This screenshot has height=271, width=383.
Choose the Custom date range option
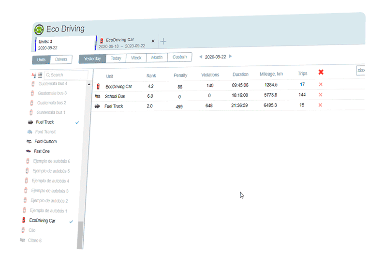179,57
